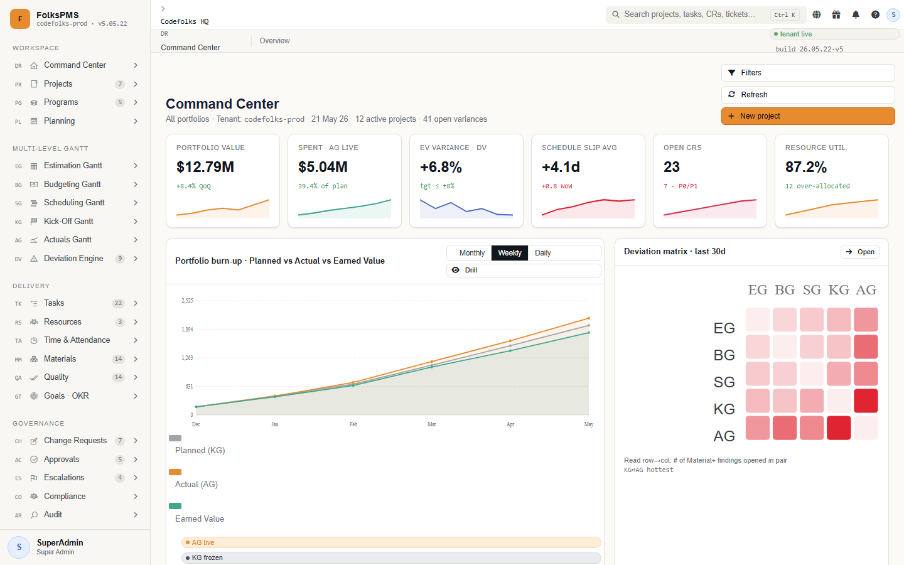The height and width of the screenshot is (565, 904).
Task: Open Deviation Engine menu item
Action: (75, 259)
